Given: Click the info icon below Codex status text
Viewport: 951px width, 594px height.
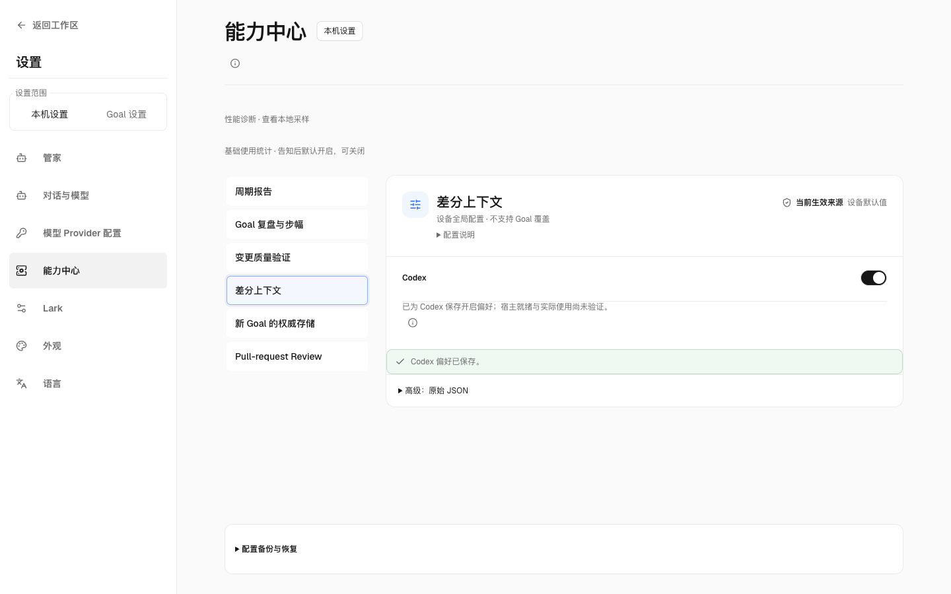Looking at the screenshot, I should (x=413, y=323).
